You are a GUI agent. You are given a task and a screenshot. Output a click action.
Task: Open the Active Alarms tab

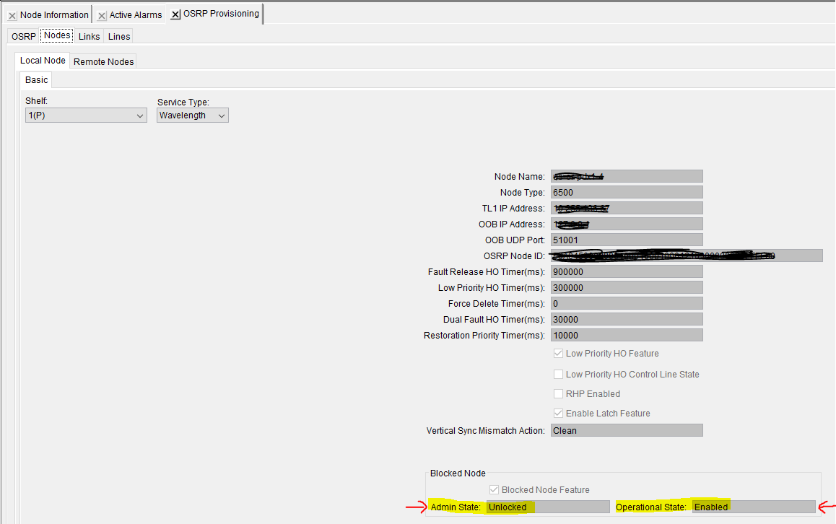136,15
